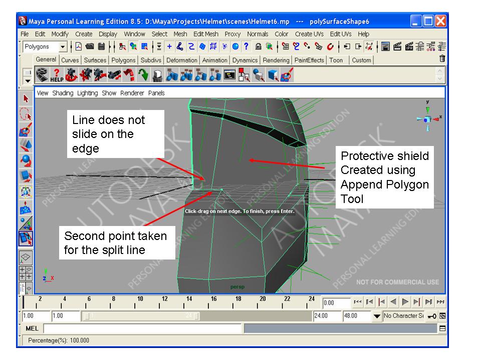481x360 pixels.
Task: Open the viewport Panels menu
Action: click(156, 93)
